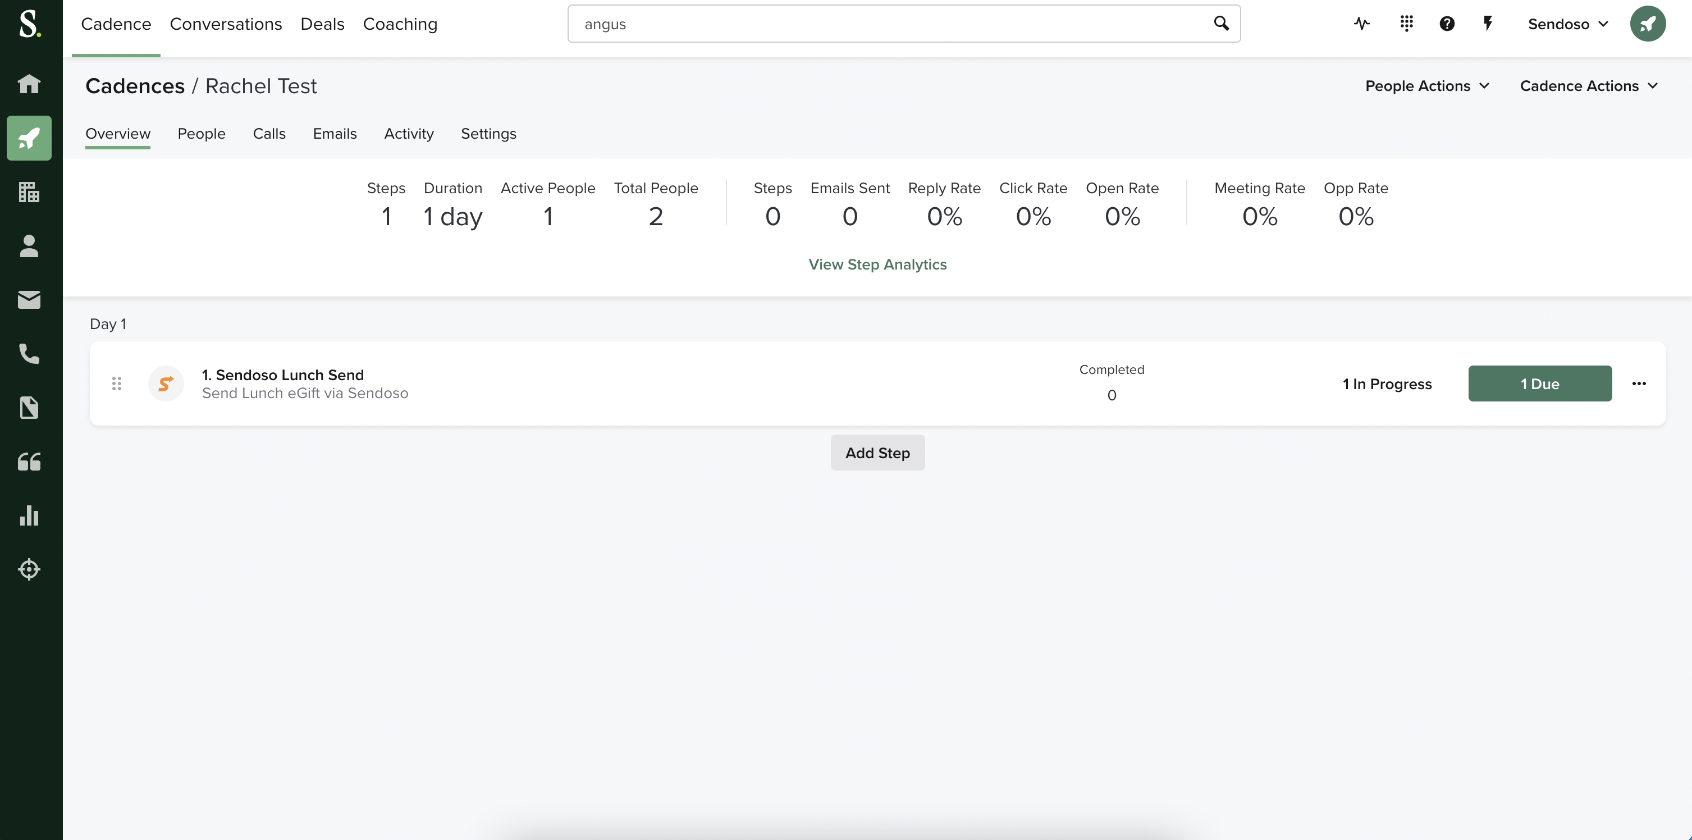Click the View Step Analytics link
Viewport: 1692px width, 840px height.
point(877,264)
